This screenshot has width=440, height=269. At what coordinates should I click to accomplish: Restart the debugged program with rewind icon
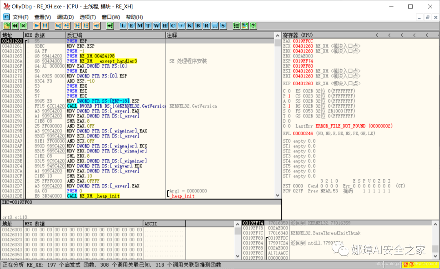coord(15,26)
